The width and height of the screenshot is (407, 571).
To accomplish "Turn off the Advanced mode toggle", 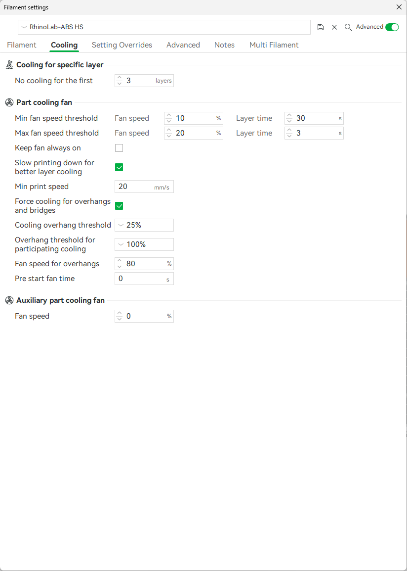I will pos(392,27).
